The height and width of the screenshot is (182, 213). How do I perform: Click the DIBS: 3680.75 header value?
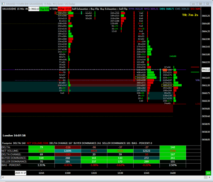click(x=167, y=9)
